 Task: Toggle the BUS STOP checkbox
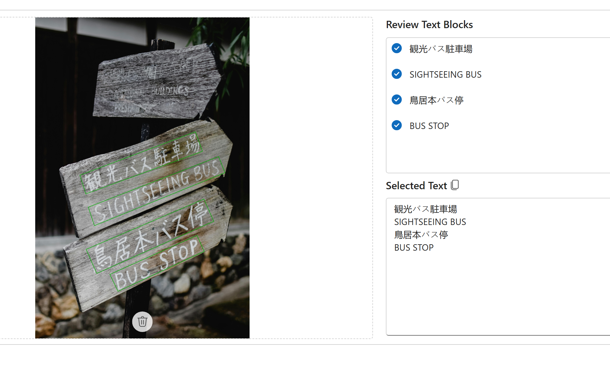(397, 125)
